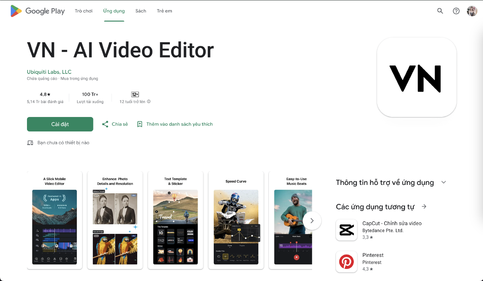Click the CapCut app icon
Viewport: 483px width, 281px height.
pos(347,230)
